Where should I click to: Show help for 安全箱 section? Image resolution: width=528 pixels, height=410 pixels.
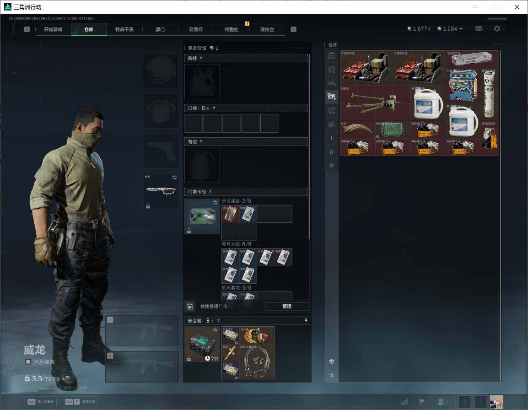pos(218,320)
